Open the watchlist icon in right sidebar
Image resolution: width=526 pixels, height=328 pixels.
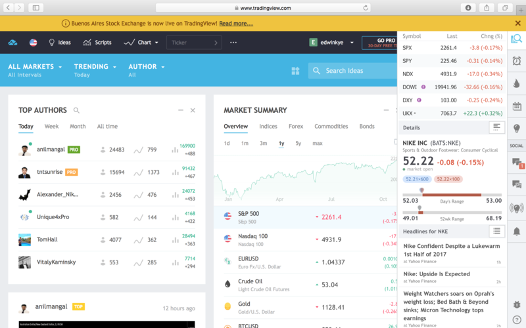[517, 39]
